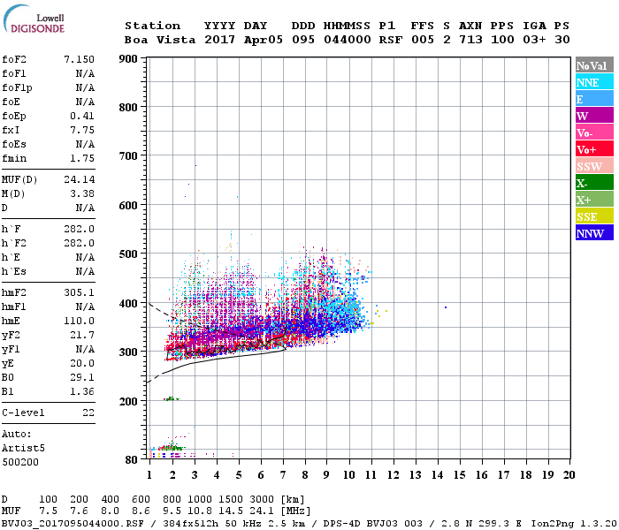The width and height of the screenshot is (619, 530).
Task: Click the B0 value 29.1
Action: tap(82, 378)
